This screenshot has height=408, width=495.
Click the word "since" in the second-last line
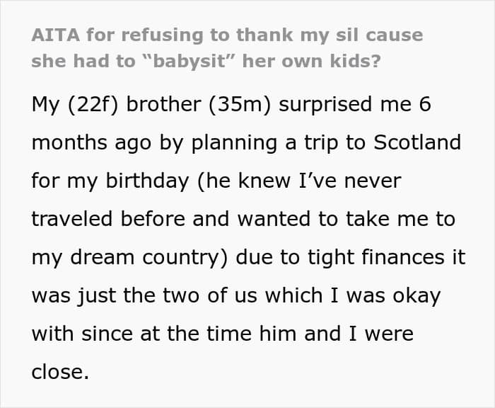pyautogui.click(x=107, y=334)
